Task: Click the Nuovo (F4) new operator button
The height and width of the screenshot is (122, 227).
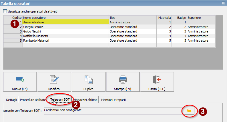Action: point(20,82)
